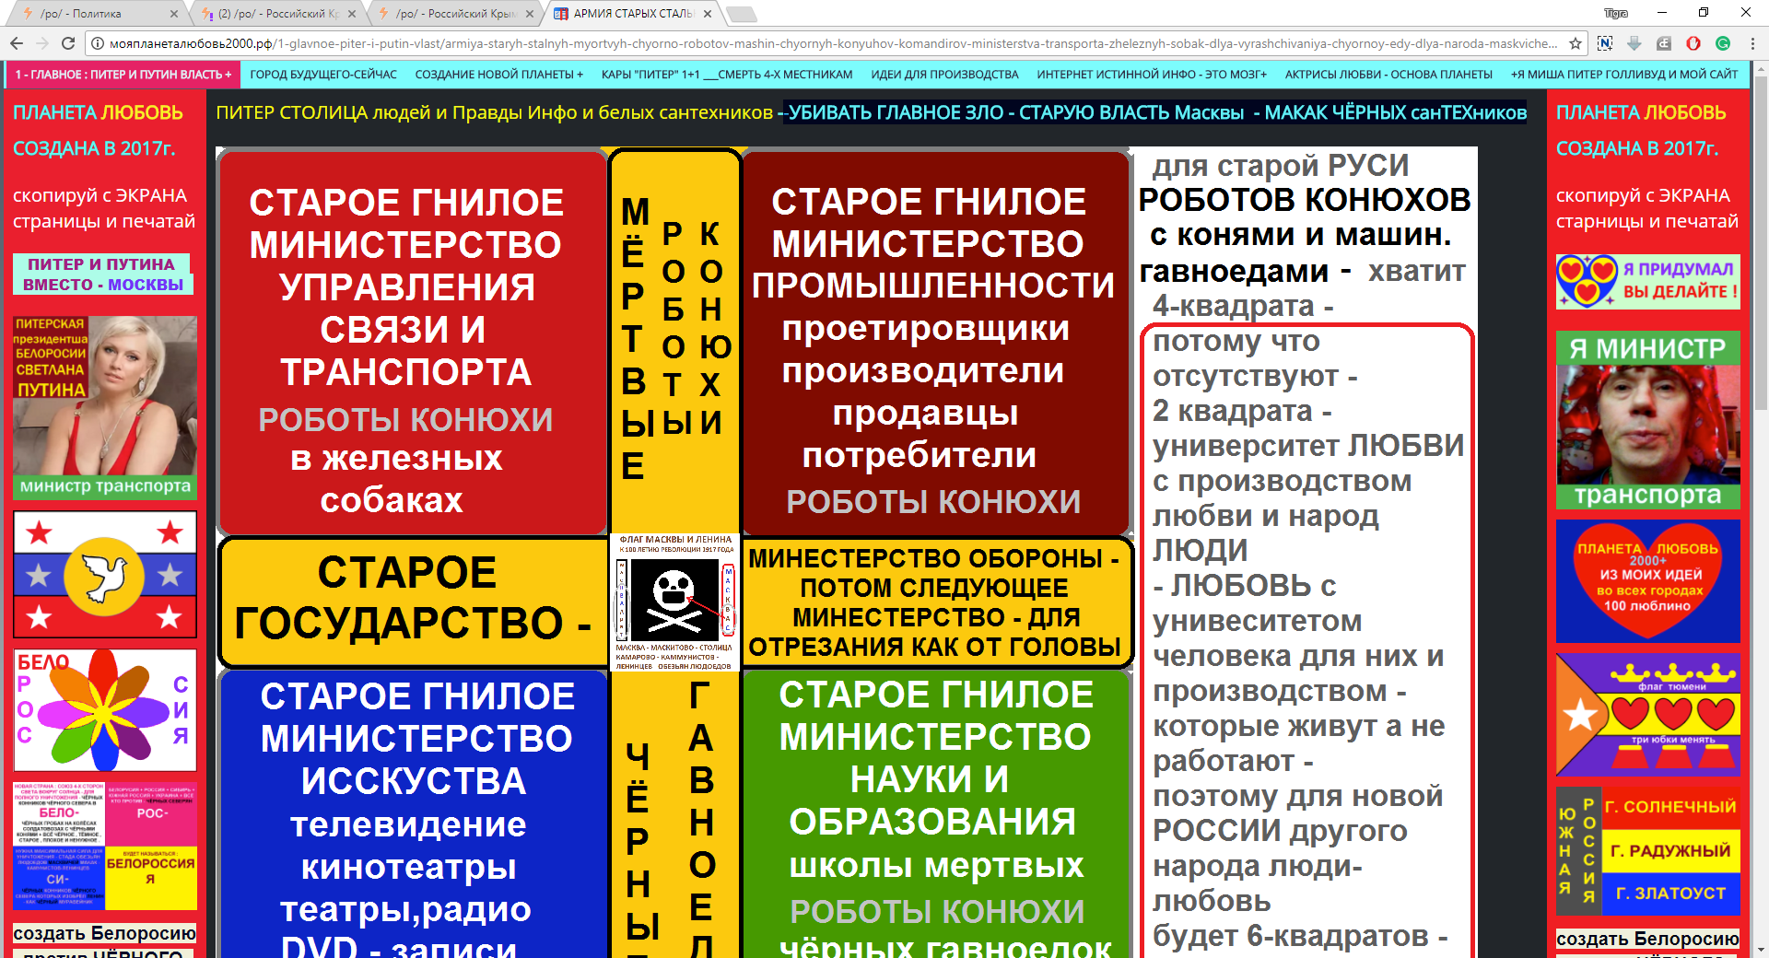Image resolution: width=1769 pixels, height=958 pixels.
Task: Click the blue 'МИНИСТЕРСТВО ИССКУСТВА' tile
Action: point(413,814)
